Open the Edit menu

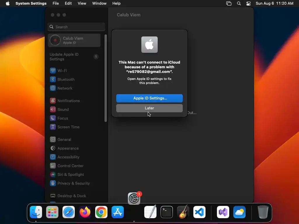(x=68, y=3)
